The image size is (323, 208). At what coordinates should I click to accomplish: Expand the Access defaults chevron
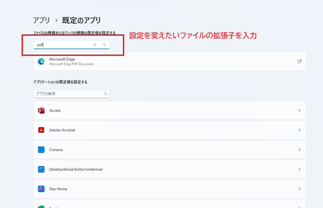[x=300, y=111]
